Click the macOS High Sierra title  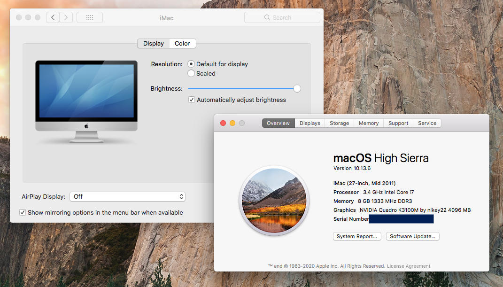coord(381,158)
